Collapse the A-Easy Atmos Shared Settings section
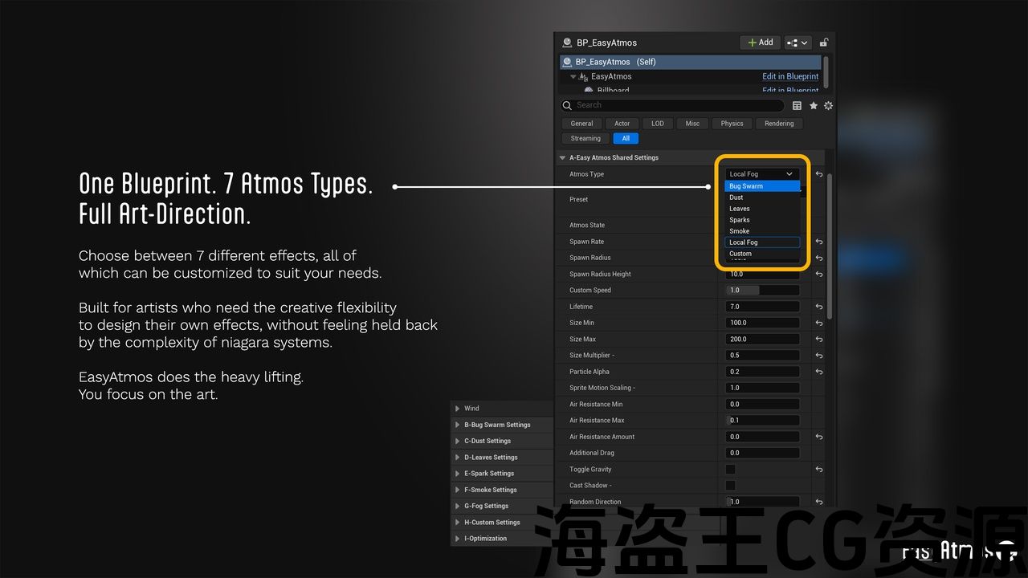Viewport: 1028px width, 578px height. [x=562, y=158]
